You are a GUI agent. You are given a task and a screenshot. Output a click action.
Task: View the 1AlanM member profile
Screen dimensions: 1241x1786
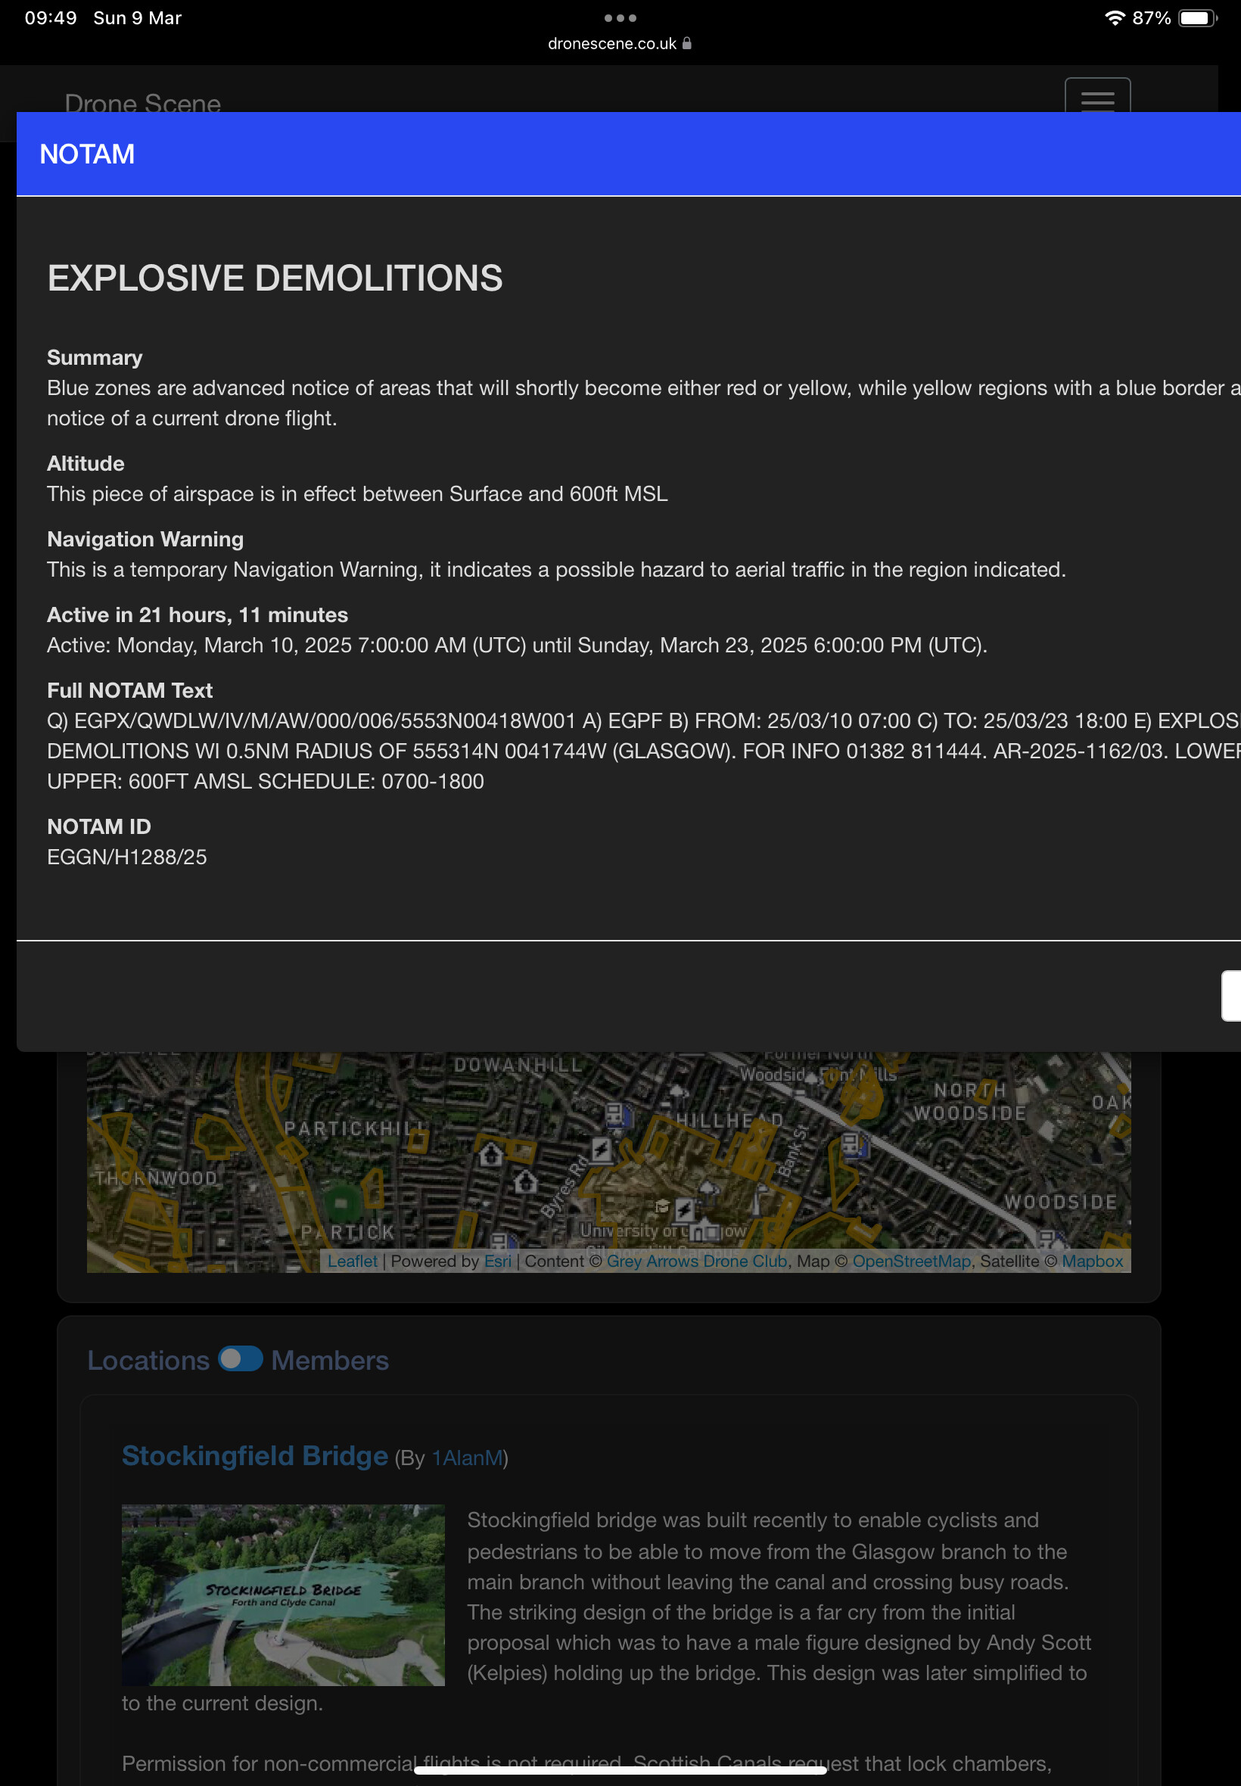(x=468, y=1458)
